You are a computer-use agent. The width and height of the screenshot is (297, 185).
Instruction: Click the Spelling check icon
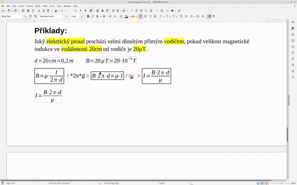pyautogui.click(x=80, y=11)
